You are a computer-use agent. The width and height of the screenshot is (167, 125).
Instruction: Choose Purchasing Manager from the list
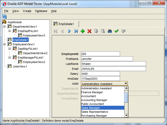(103, 116)
